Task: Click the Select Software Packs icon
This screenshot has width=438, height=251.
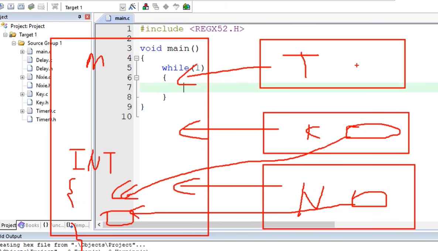Action: [176, 7]
